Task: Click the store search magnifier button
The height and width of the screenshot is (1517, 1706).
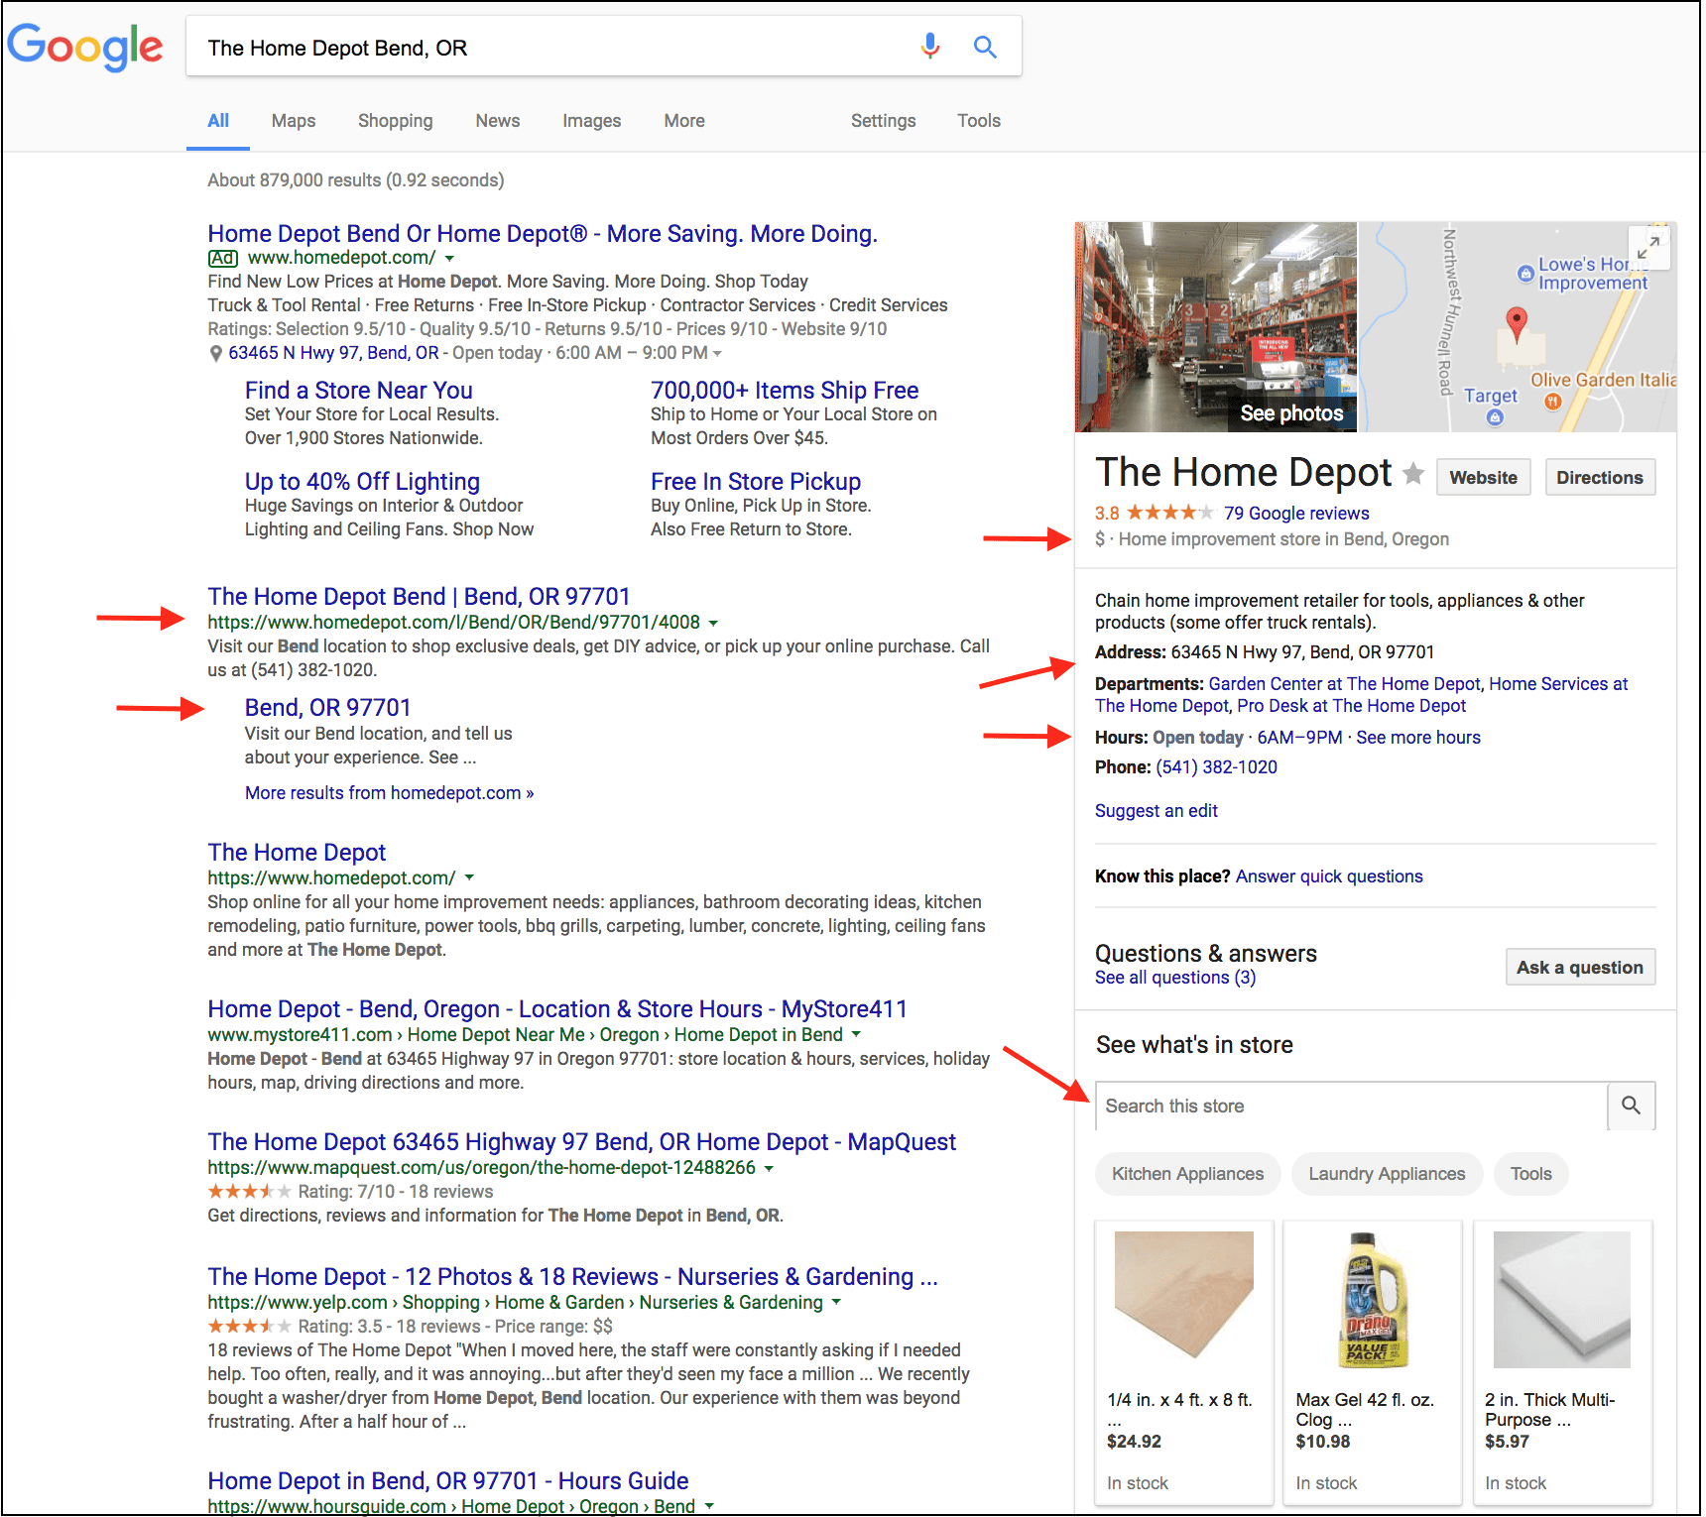Action: [x=1631, y=1106]
